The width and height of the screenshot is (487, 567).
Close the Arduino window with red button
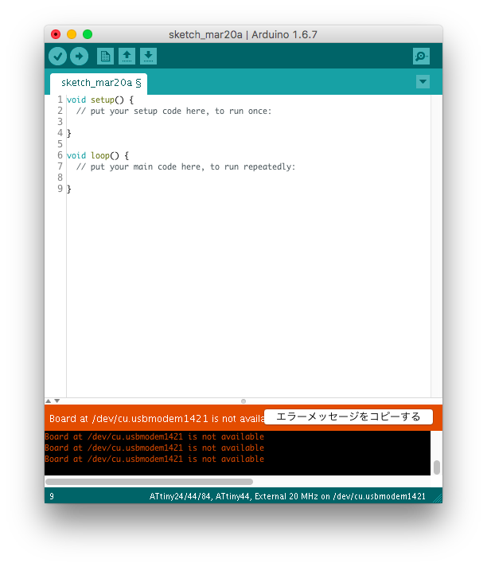(56, 34)
